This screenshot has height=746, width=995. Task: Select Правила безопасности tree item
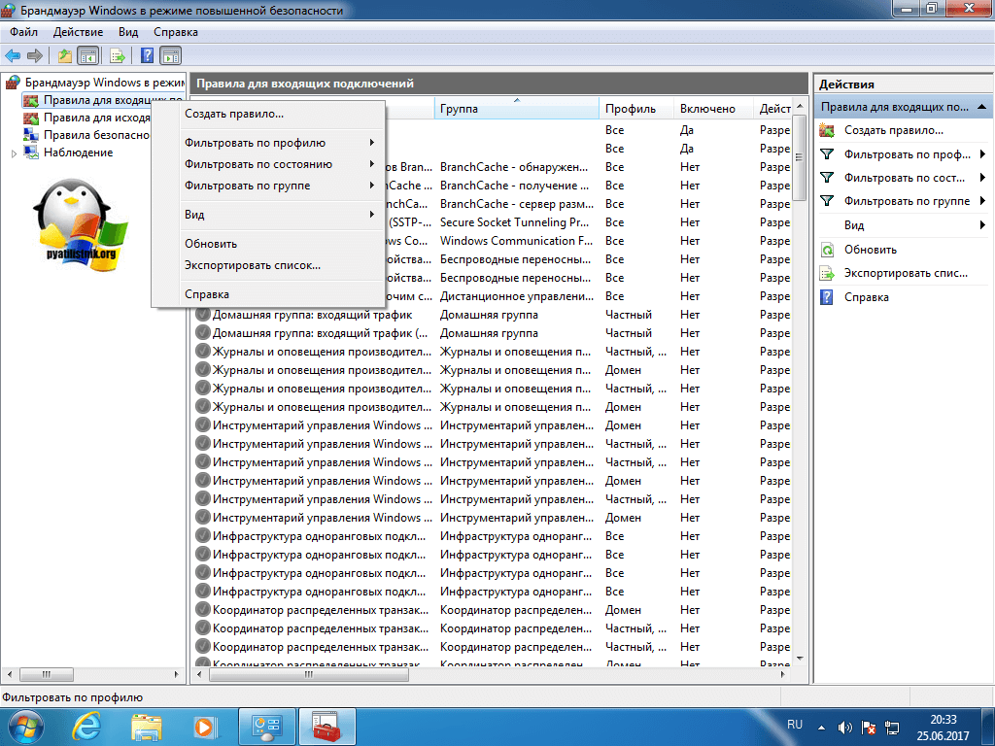pyautogui.click(x=96, y=135)
